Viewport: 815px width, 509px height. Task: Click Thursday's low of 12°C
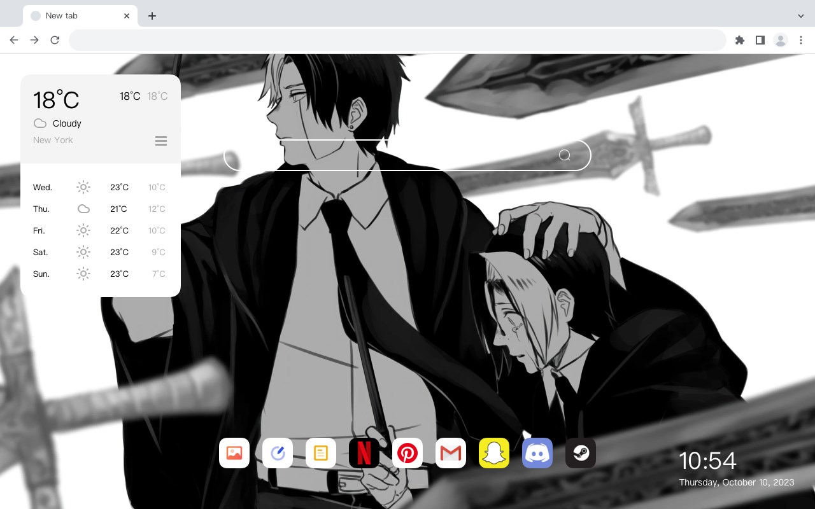pos(157,209)
